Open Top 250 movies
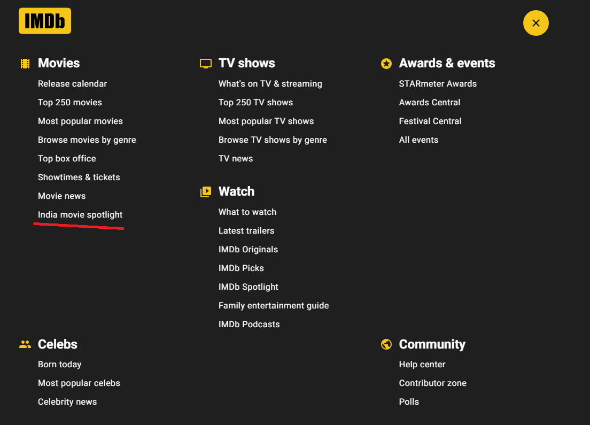The image size is (590, 425). coord(70,103)
